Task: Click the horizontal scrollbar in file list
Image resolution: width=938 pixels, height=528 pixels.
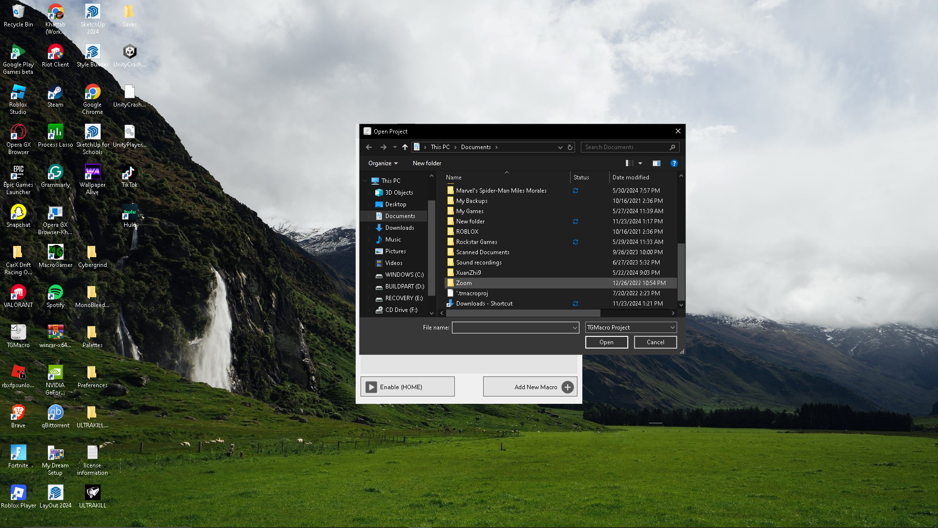Action: point(523,313)
